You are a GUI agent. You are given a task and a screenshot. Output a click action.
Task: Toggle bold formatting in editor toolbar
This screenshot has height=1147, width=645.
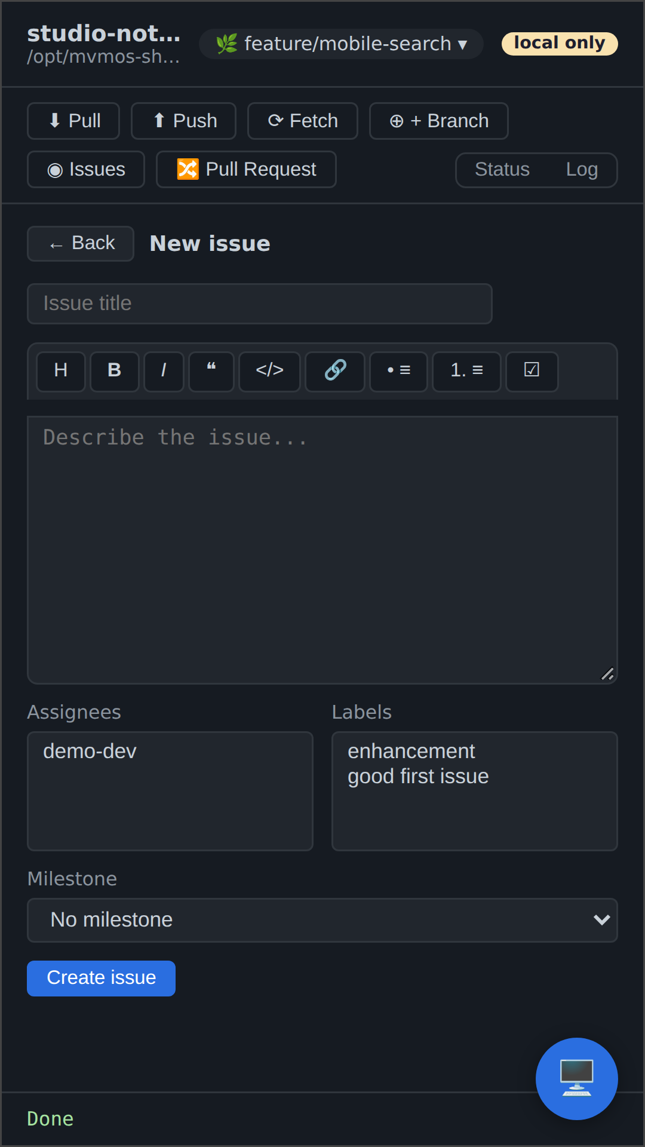click(x=115, y=372)
